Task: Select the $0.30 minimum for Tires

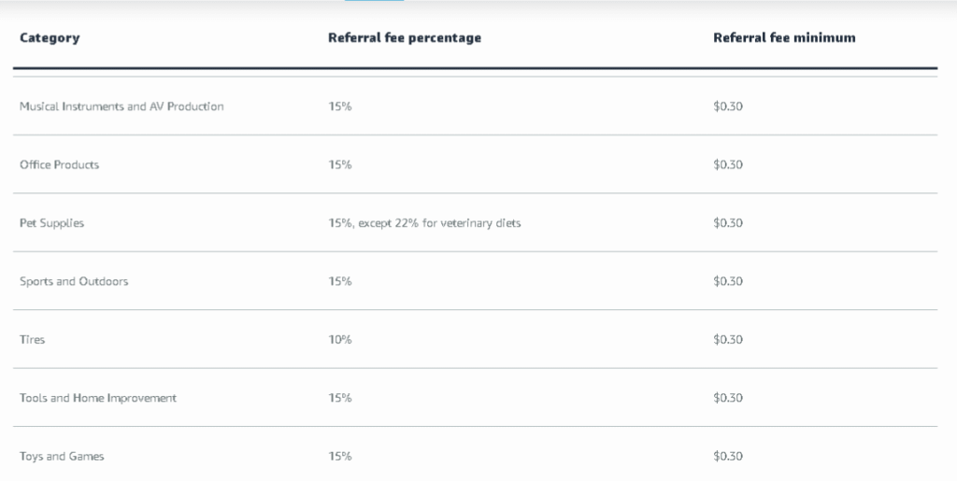Action: click(728, 340)
